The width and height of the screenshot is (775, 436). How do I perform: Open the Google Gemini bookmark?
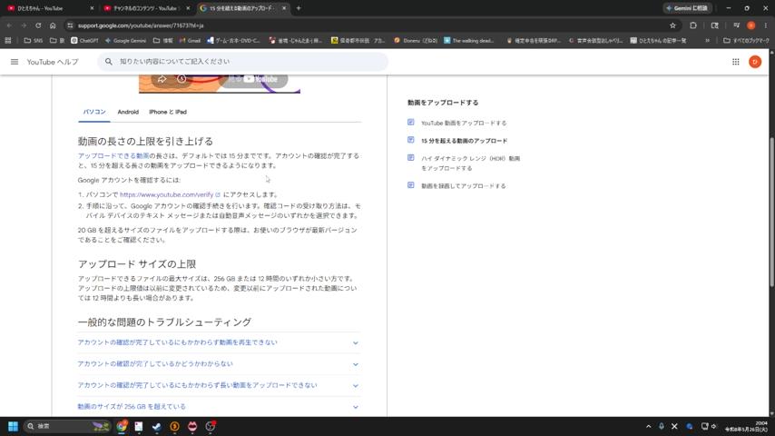125,41
